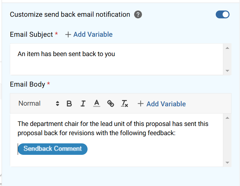Open the text color picker
This screenshot has width=240, height=186.
point(96,104)
